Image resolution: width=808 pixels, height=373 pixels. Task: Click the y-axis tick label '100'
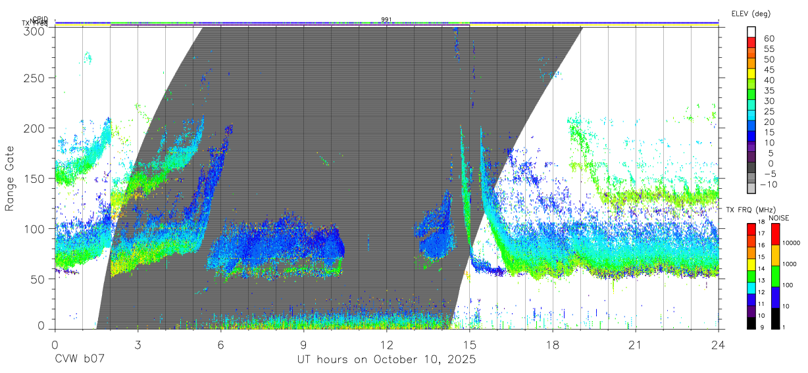(x=35, y=228)
